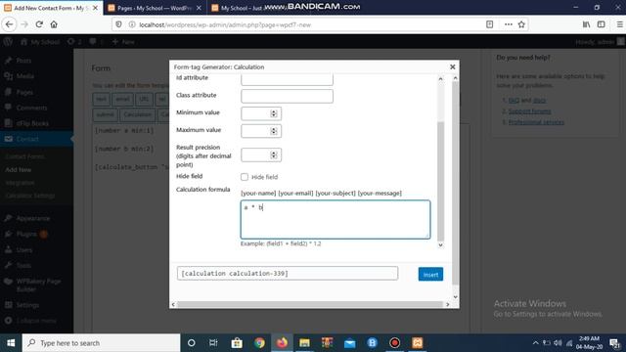Insert [your-email] tag into the formula

point(295,194)
